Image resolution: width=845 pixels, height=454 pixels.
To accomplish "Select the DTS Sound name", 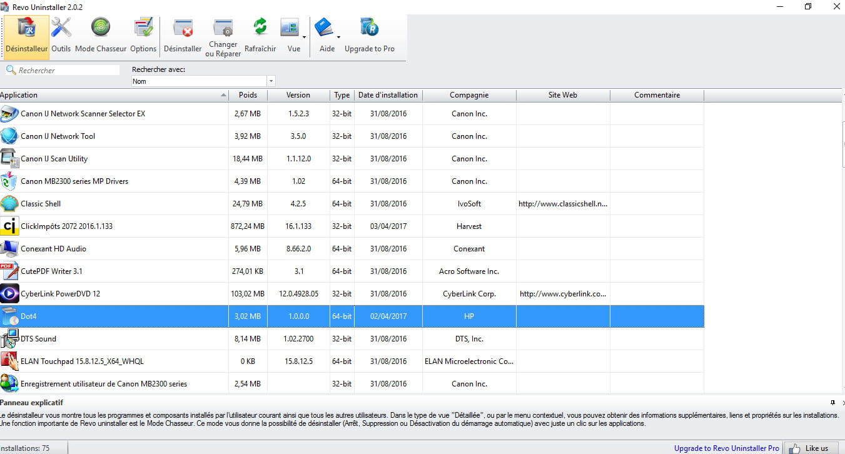I will coord(38,339).
